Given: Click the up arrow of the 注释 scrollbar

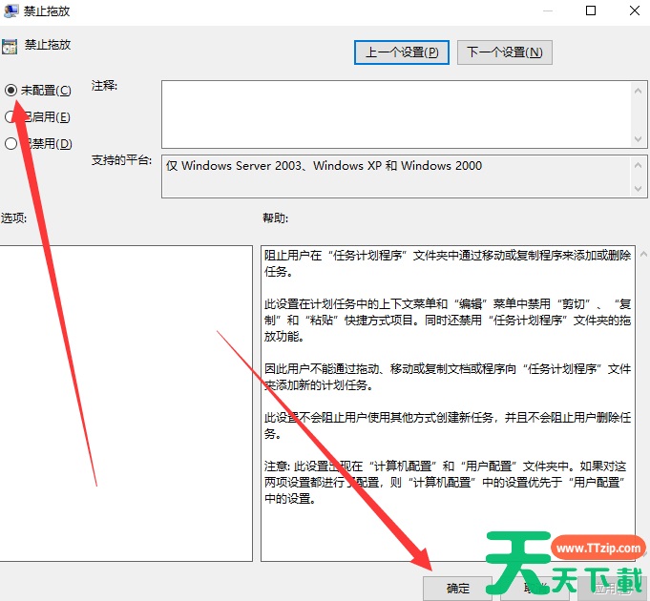Looking at the screenshot, I should click(640, 89).
